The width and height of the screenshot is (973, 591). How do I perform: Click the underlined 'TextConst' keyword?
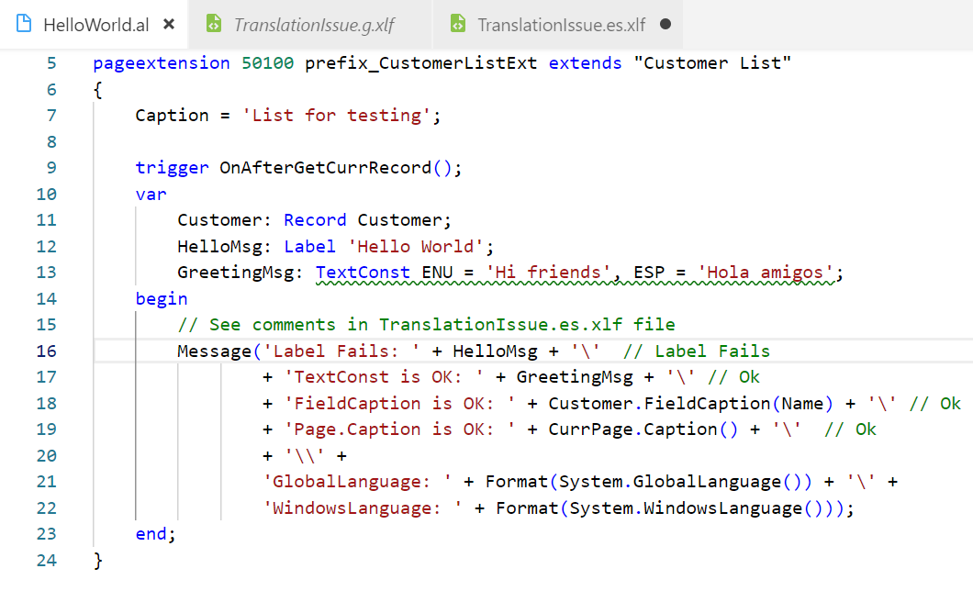[x=363, y=273]
